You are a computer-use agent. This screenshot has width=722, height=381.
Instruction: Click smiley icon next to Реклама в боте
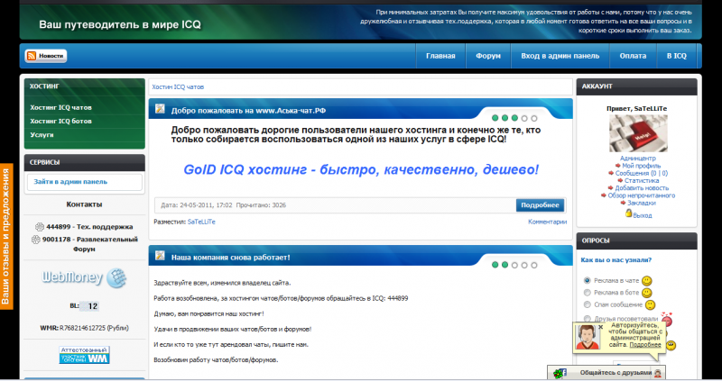(646, 293)
